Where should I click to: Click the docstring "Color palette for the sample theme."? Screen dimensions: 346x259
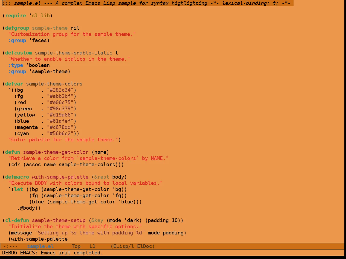(63, 140)
